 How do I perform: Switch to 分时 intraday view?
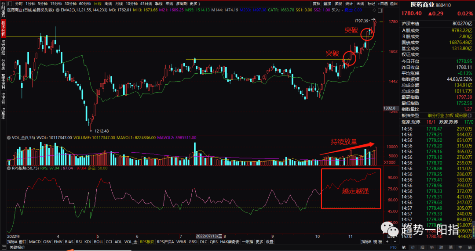click(18, 4)
